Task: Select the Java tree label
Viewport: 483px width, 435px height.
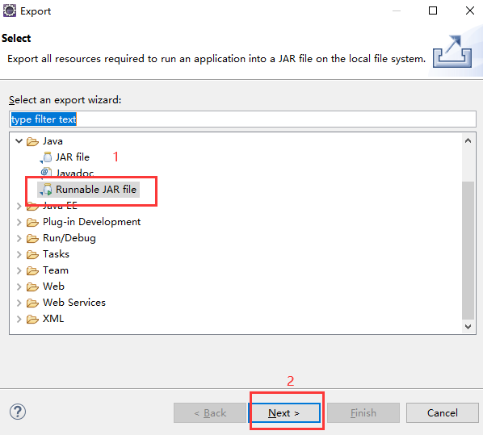Action: (x=52, y=141)
